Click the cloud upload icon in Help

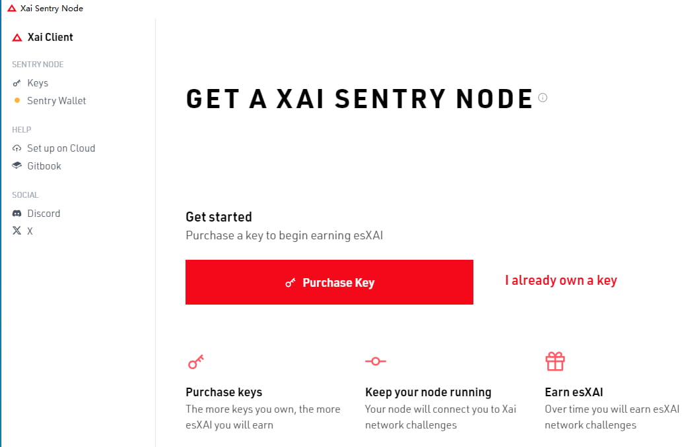(17, 148)
